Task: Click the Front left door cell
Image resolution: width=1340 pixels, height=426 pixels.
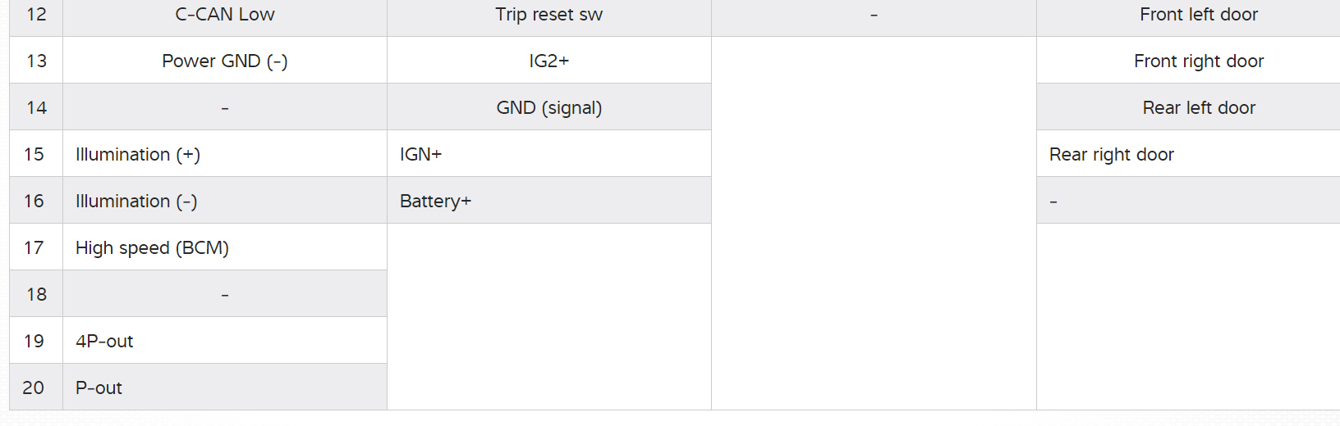Action: point(1198,15)
